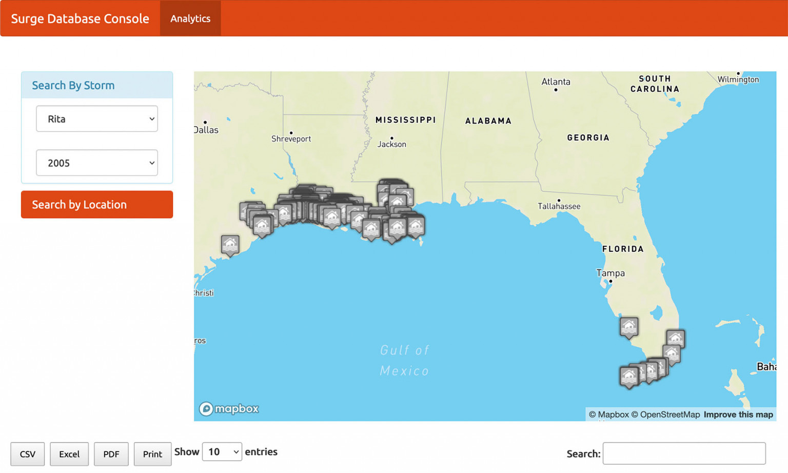
Task: Export the data to Excel
Action: click(69, 454)
